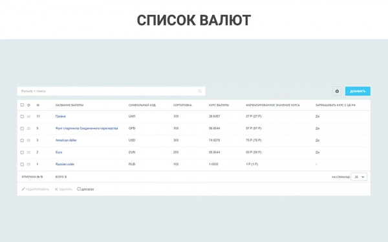Open row menu icon for Euro
Image resolution: width=388 pixels, height=242 pixels.
(x=28, y=152)
